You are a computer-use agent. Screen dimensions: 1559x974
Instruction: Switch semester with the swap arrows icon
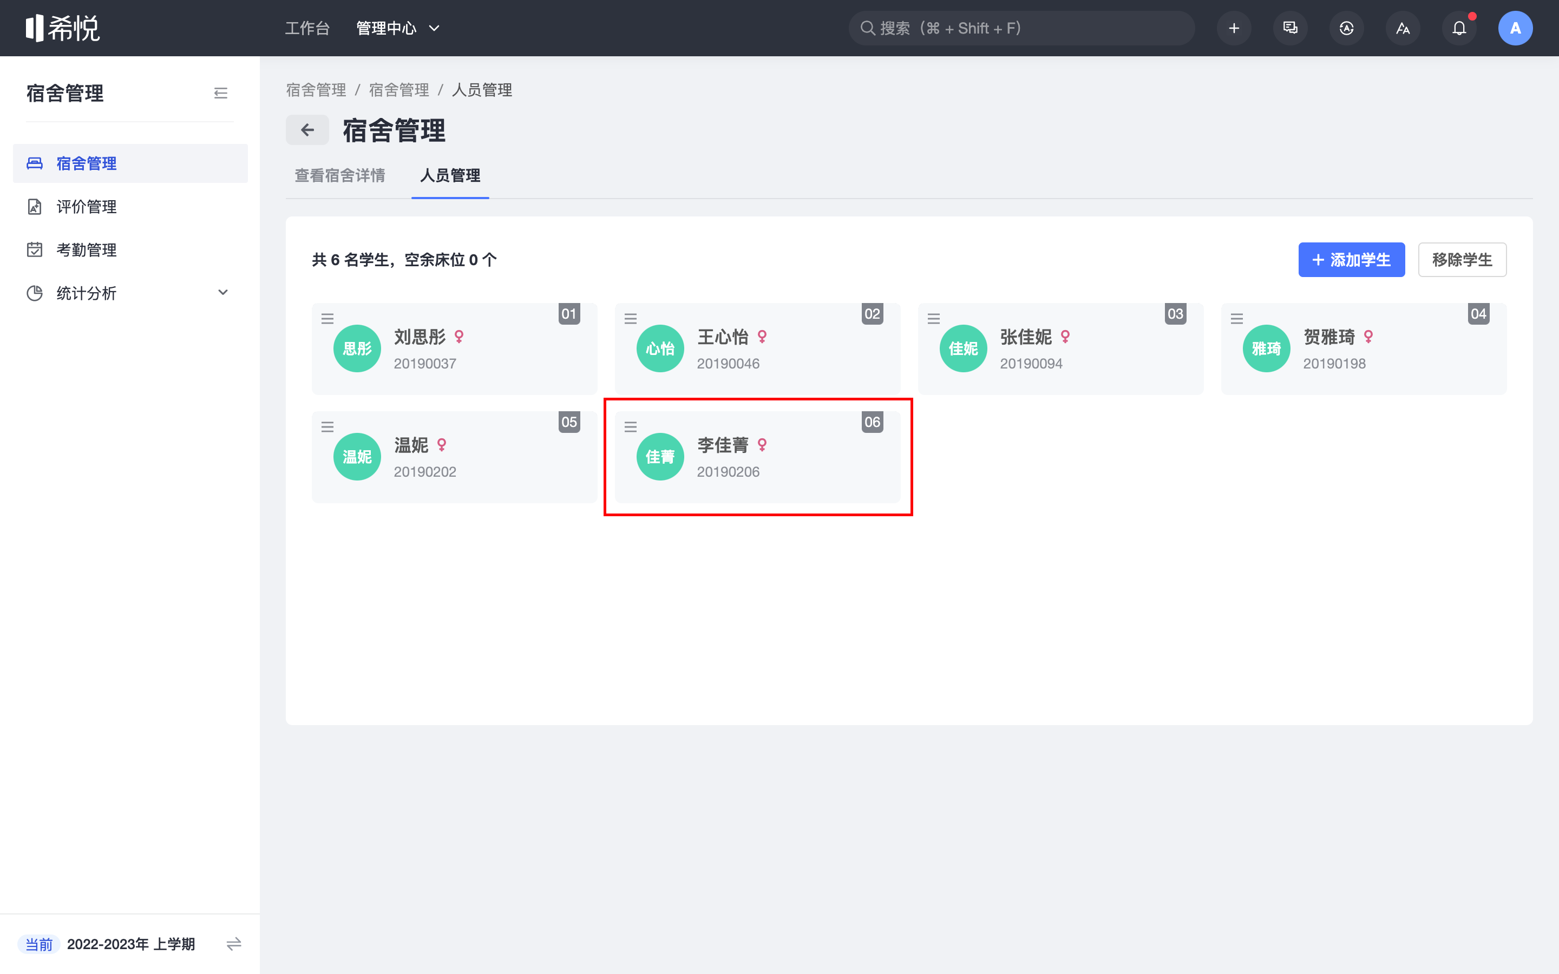coord(234,944)
